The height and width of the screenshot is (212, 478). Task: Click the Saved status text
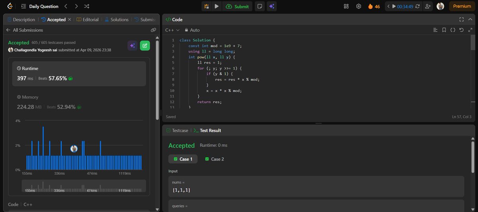point(171,117)
